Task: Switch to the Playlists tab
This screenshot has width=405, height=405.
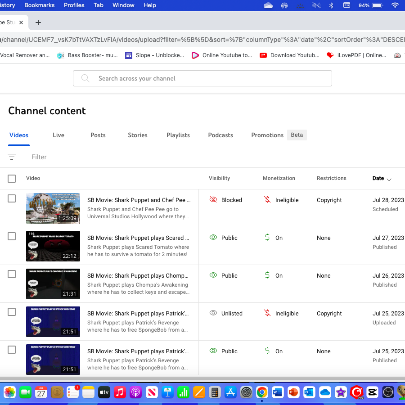Action: pyautogui.click(x=178, y=135)
